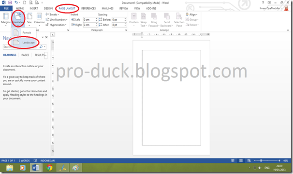Click the tab selector at ruler corner
This screenshot has height=174, width=293.
[x=53, y=35]
